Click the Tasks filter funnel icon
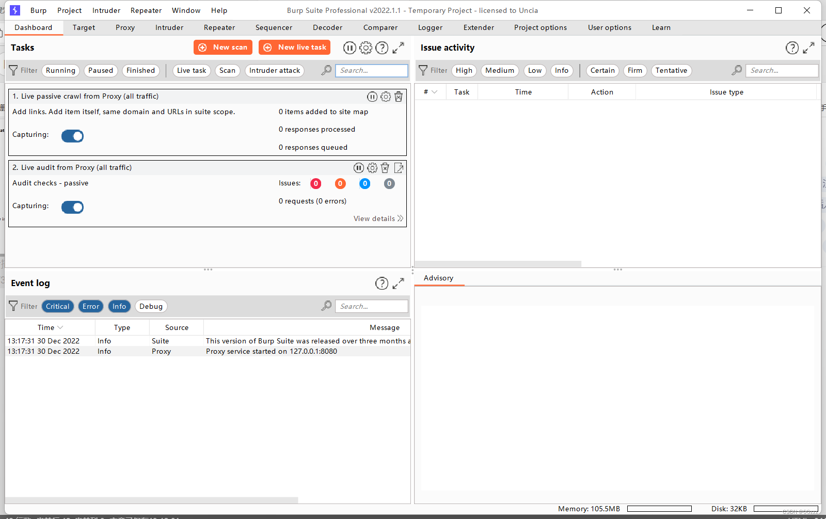Viewport: 826px width, 519px height. [x=13, y=70]
